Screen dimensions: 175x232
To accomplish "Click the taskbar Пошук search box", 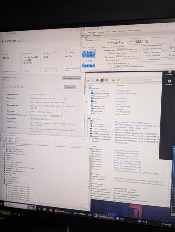I will point(20,206).
